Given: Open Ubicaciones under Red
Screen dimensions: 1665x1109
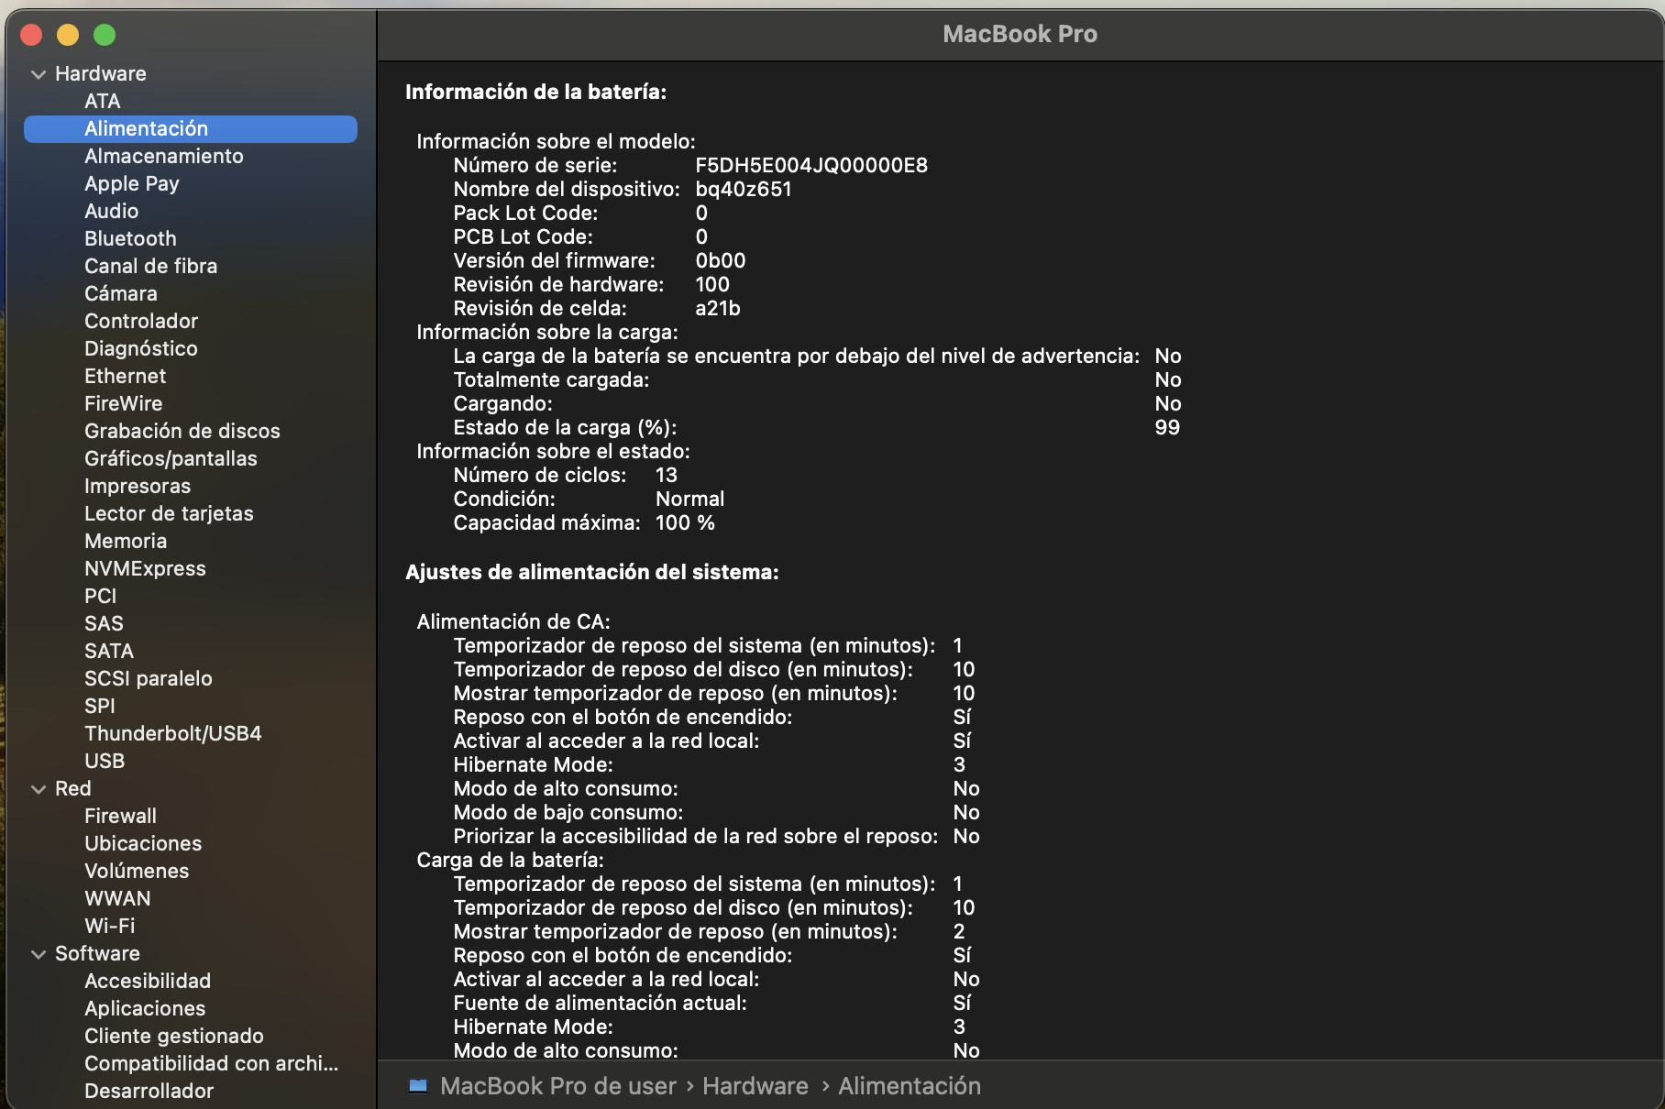Looking at the screenshot, I should point(143,843).
